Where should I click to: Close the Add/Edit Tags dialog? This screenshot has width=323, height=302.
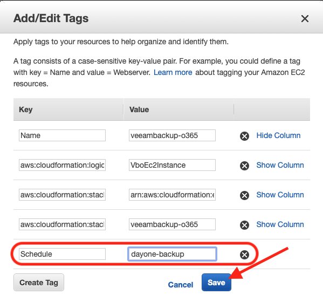tap(305, 18)
